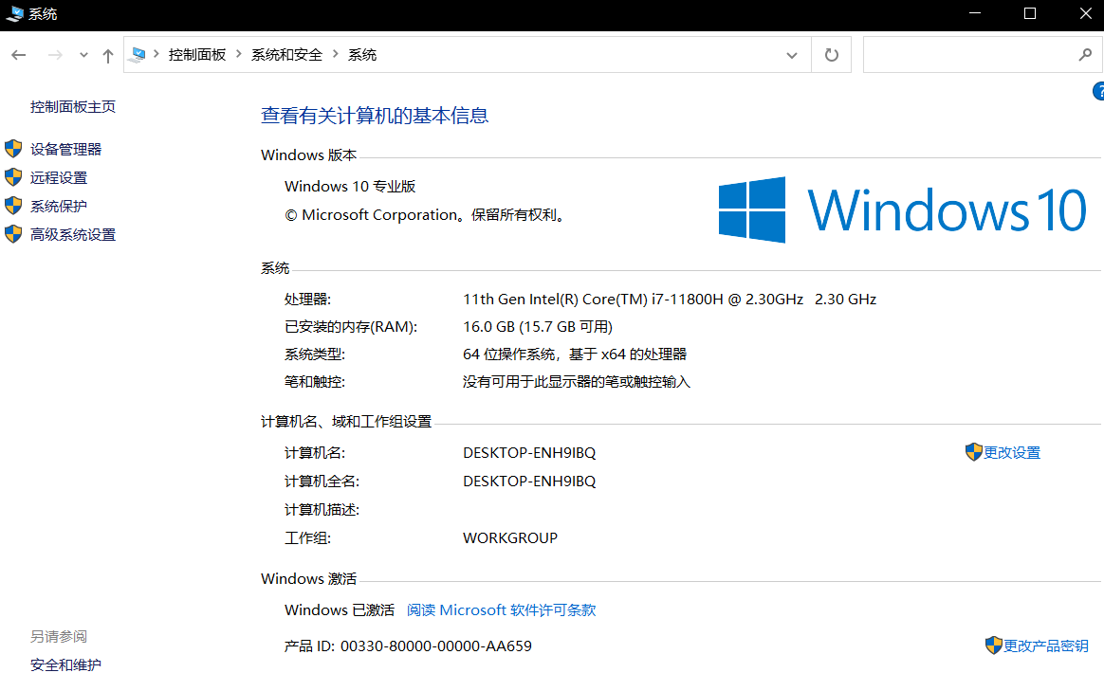Expand chevron after 控制面板 breadcrumb
The width and height of the screenshot is (1104, 691).
coord(239,54)
